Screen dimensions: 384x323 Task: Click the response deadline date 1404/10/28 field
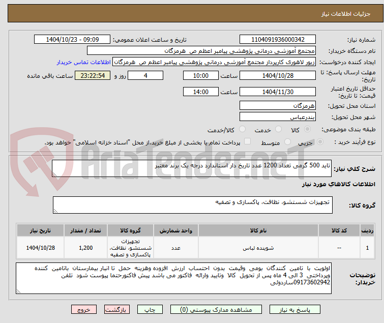278,75
